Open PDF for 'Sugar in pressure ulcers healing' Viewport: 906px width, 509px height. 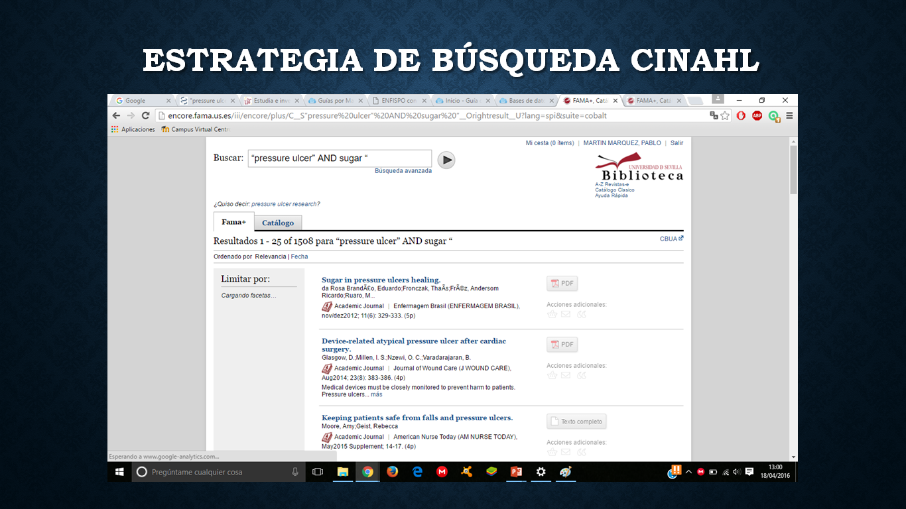pos(562,284)
